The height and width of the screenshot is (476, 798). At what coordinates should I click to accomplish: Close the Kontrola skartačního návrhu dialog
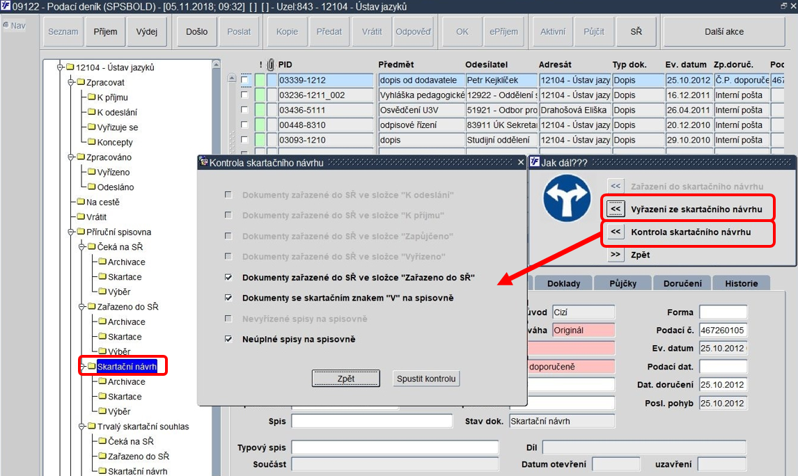coord(521,162)
